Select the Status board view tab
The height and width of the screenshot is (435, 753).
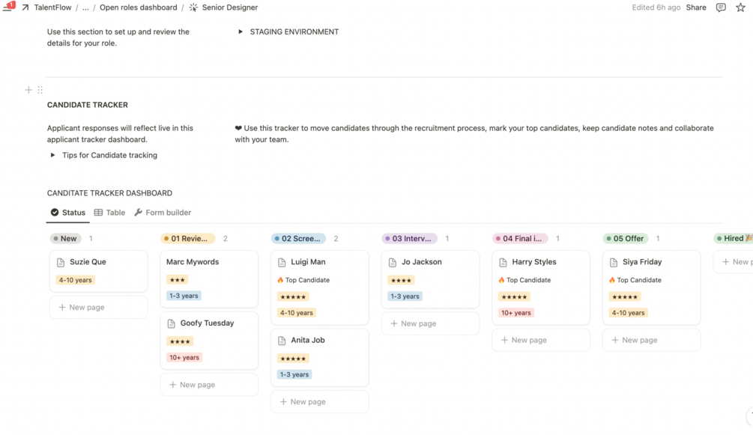pos(67,213)
